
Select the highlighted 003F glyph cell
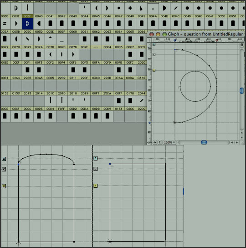point(27,24)
